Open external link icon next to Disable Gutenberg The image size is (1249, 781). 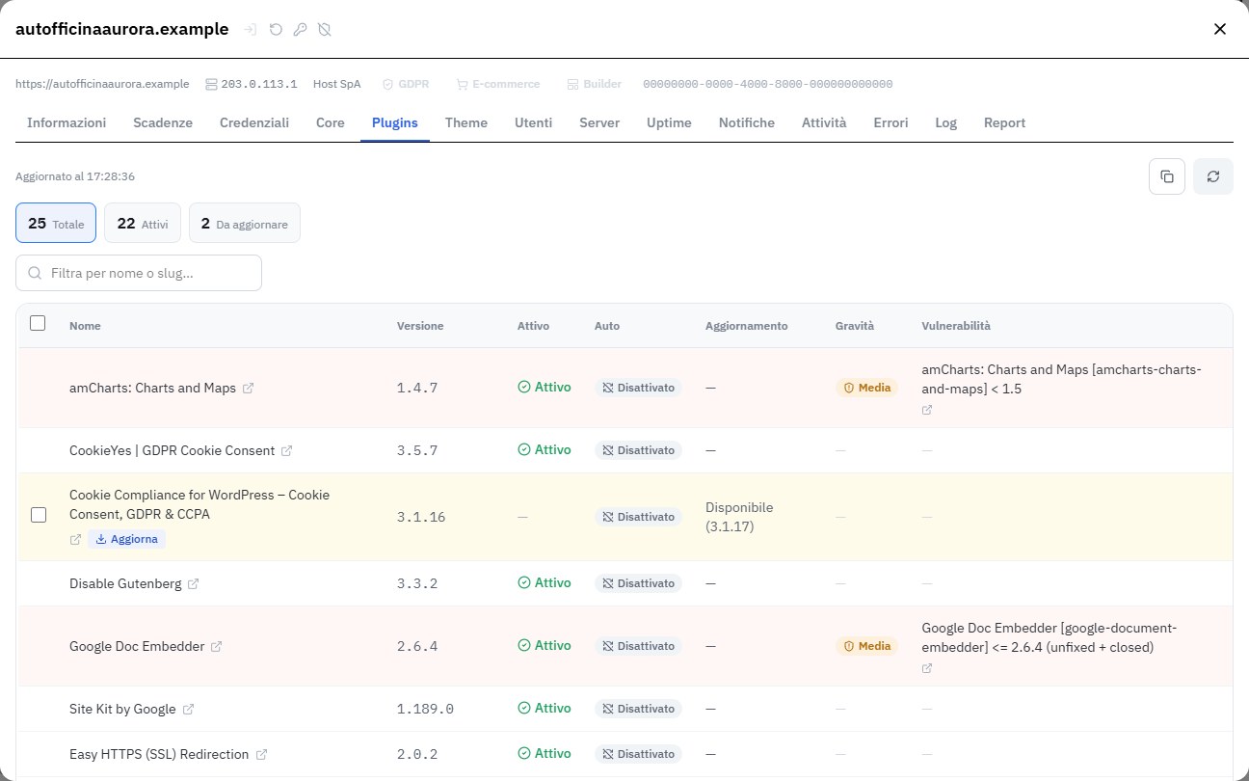pos(193,583)
